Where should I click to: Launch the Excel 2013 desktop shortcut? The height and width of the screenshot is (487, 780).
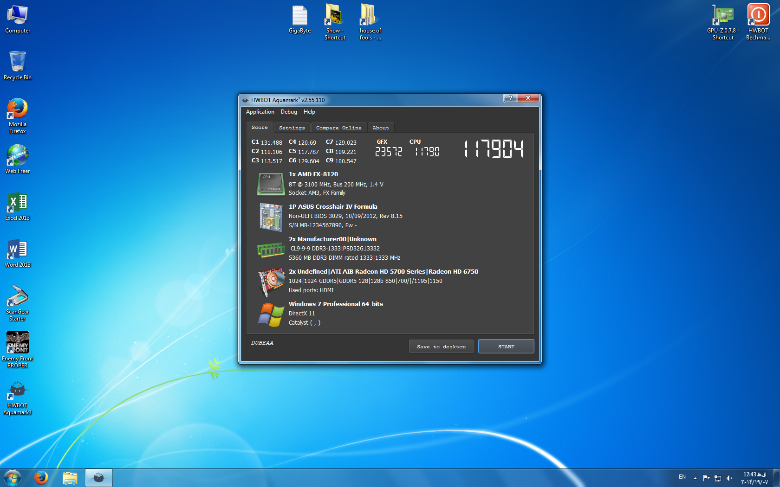point(18,206)
